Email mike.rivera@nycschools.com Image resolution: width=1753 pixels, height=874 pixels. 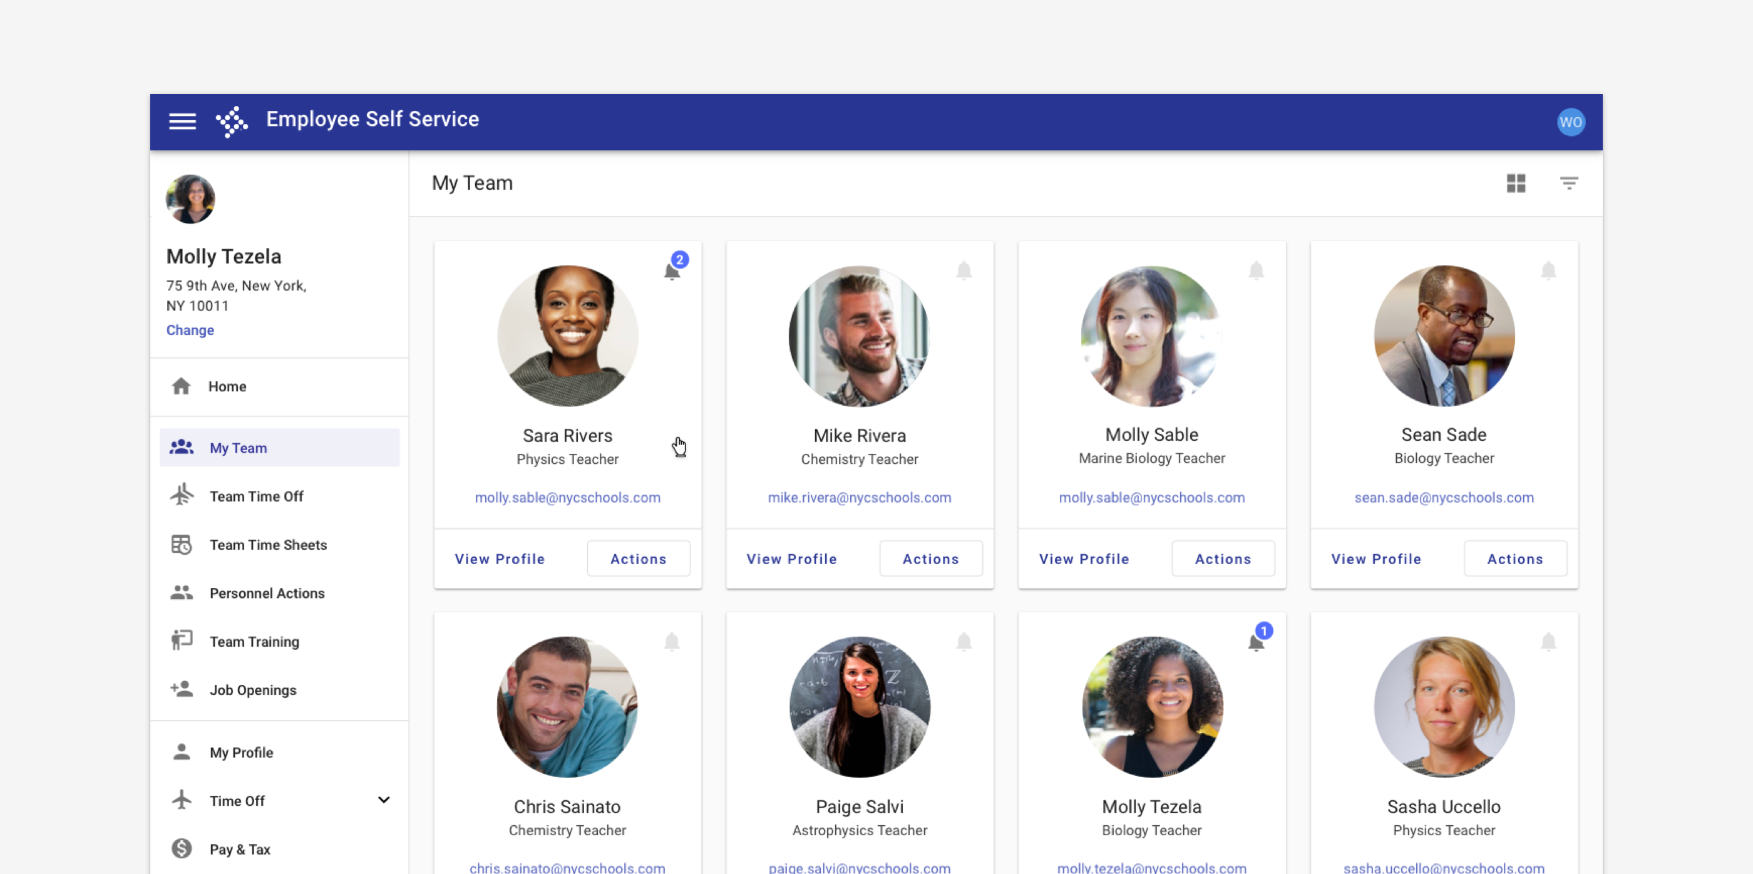tap(860, 498)
